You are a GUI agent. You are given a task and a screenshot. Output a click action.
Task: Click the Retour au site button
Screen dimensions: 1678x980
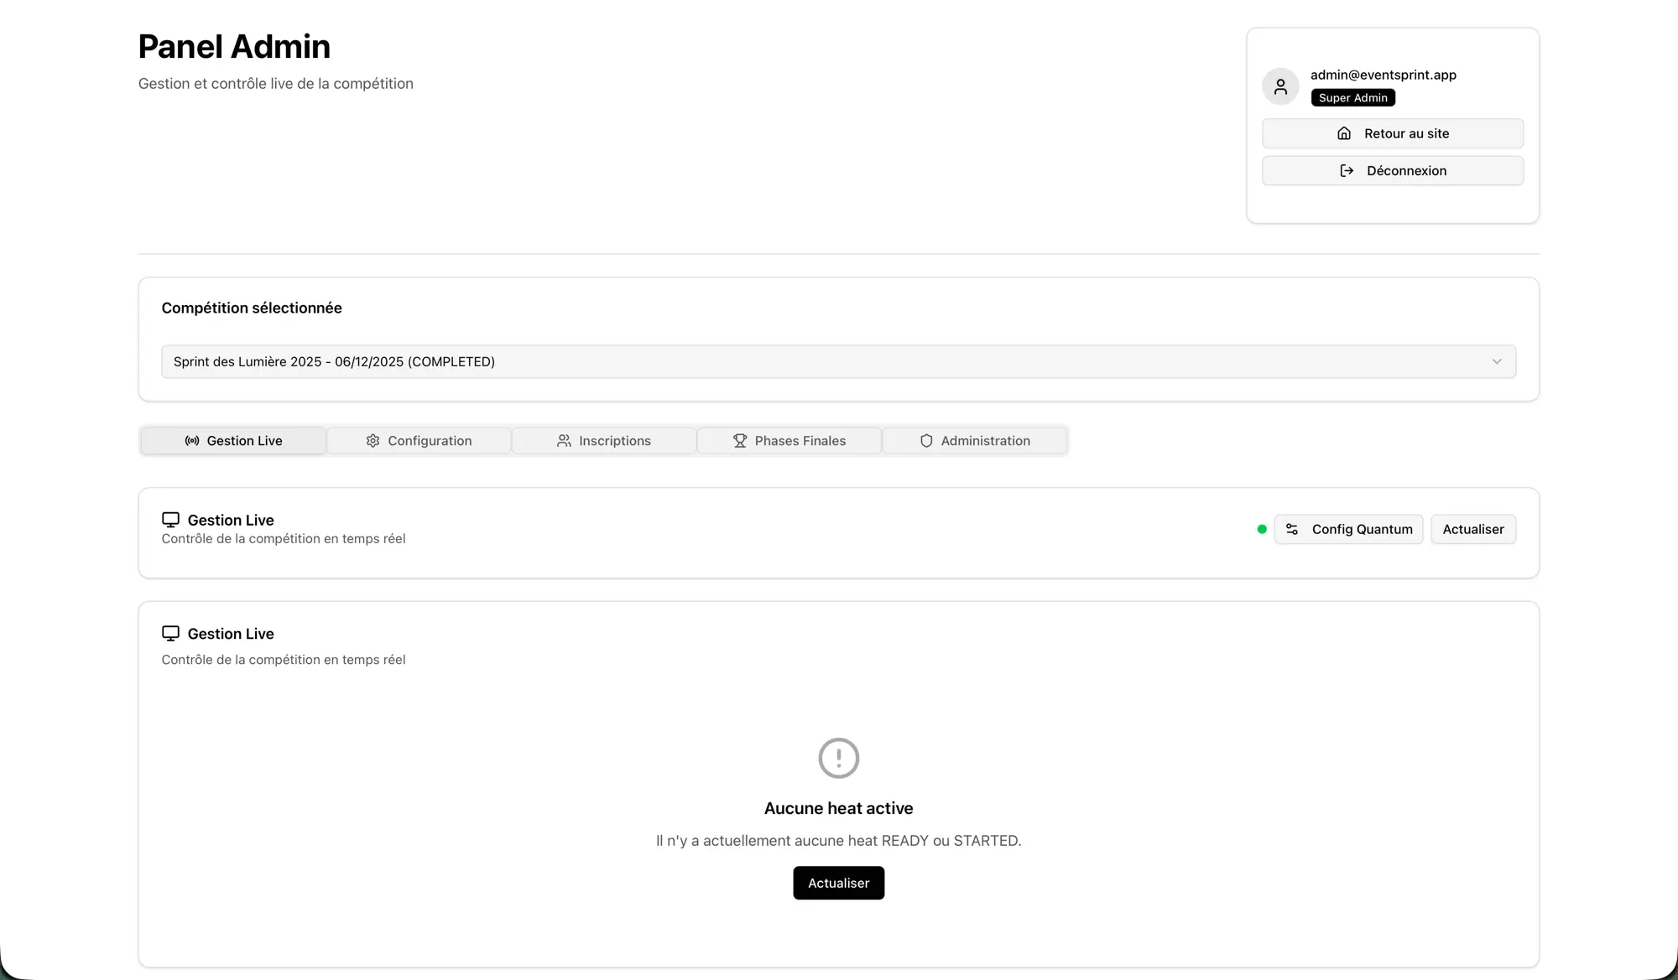coord(1393,133)
